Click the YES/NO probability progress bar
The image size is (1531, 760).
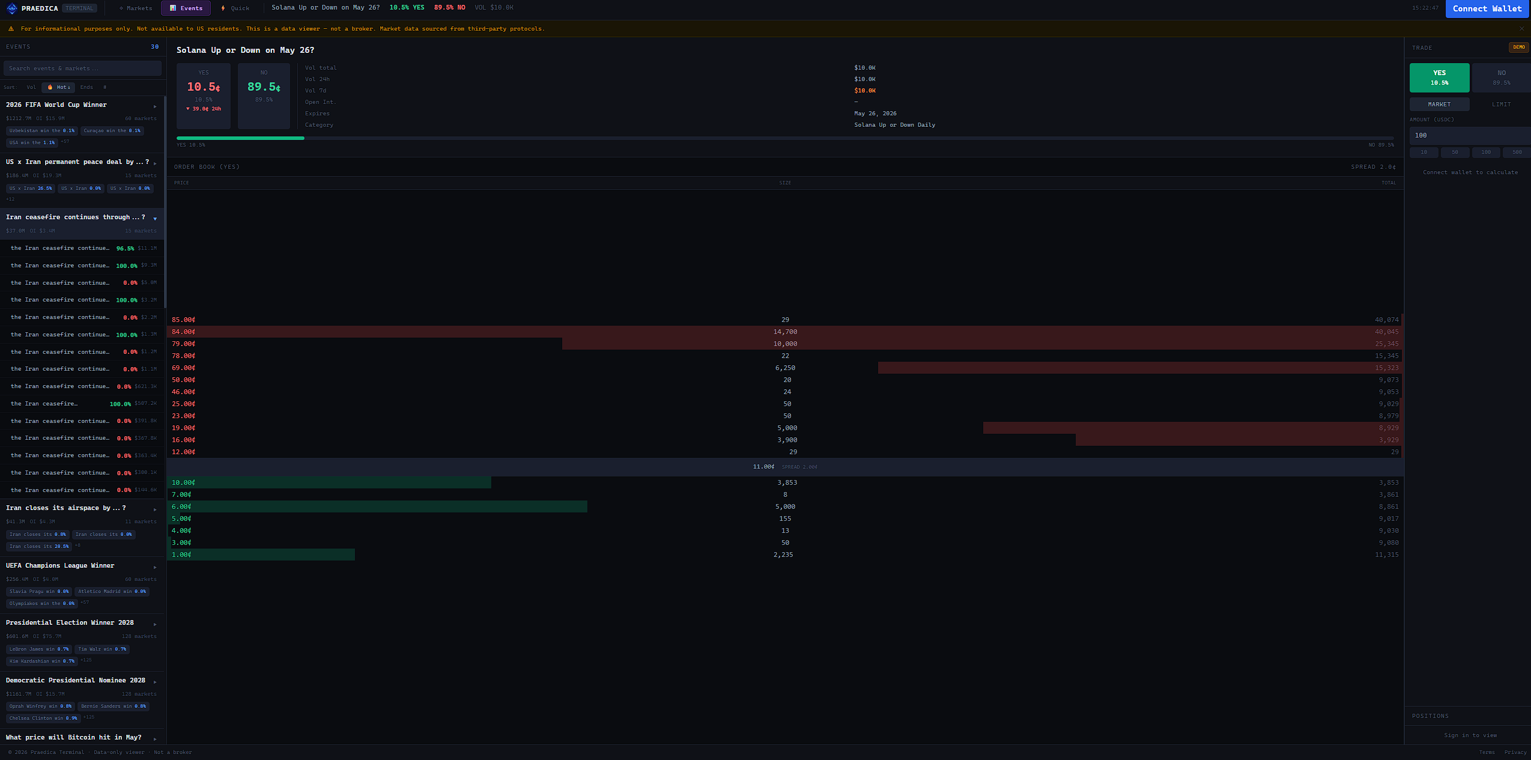point(785,138)
